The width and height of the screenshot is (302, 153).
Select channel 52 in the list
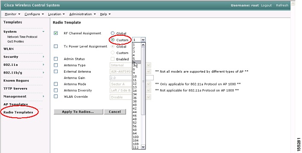pos(137,123)
